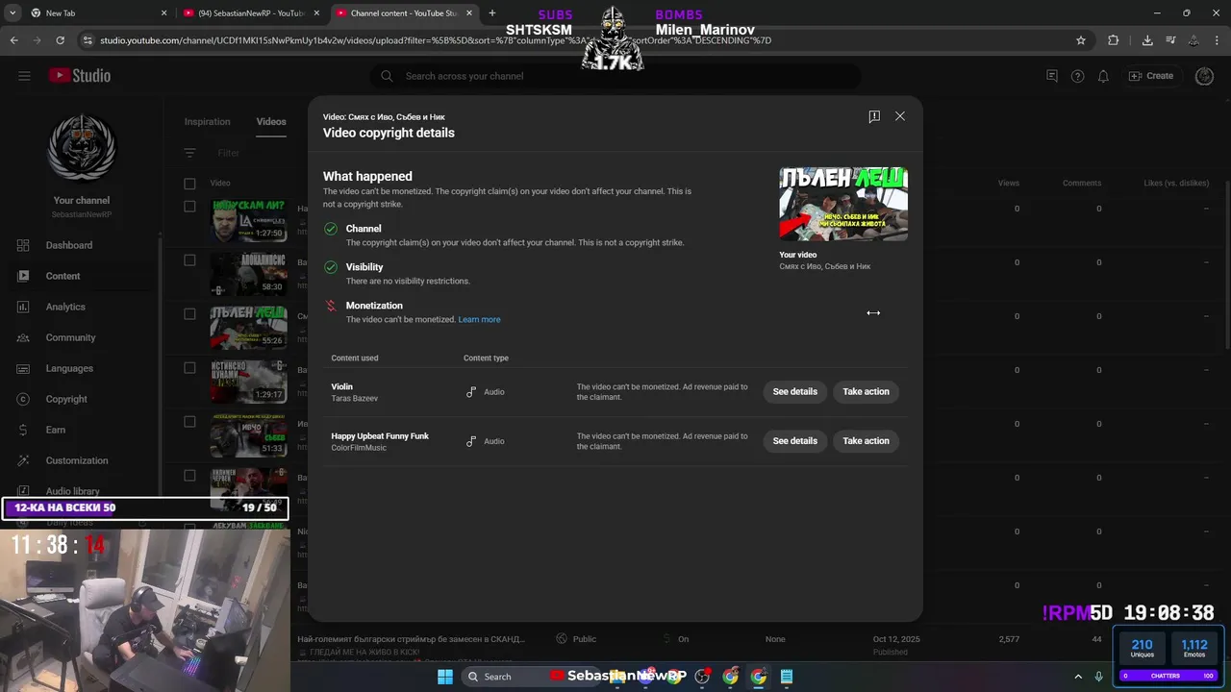Click the YouTube Studio logo
The image size is (1231, 692).
pos(80,76)
